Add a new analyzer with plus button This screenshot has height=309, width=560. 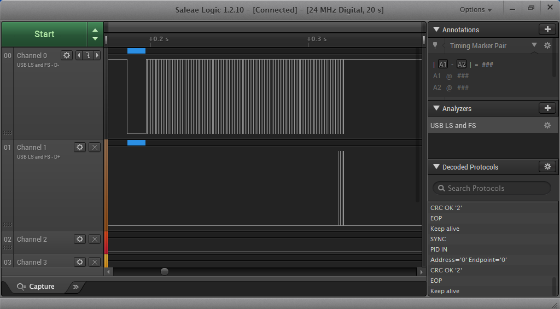tap(547, 108)
